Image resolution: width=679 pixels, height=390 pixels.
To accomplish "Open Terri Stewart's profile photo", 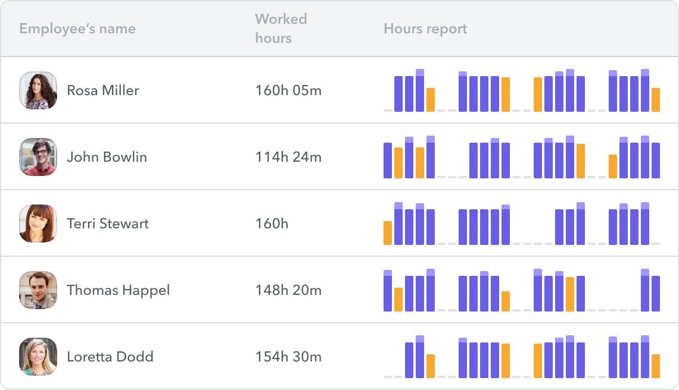I will point(38,223).
